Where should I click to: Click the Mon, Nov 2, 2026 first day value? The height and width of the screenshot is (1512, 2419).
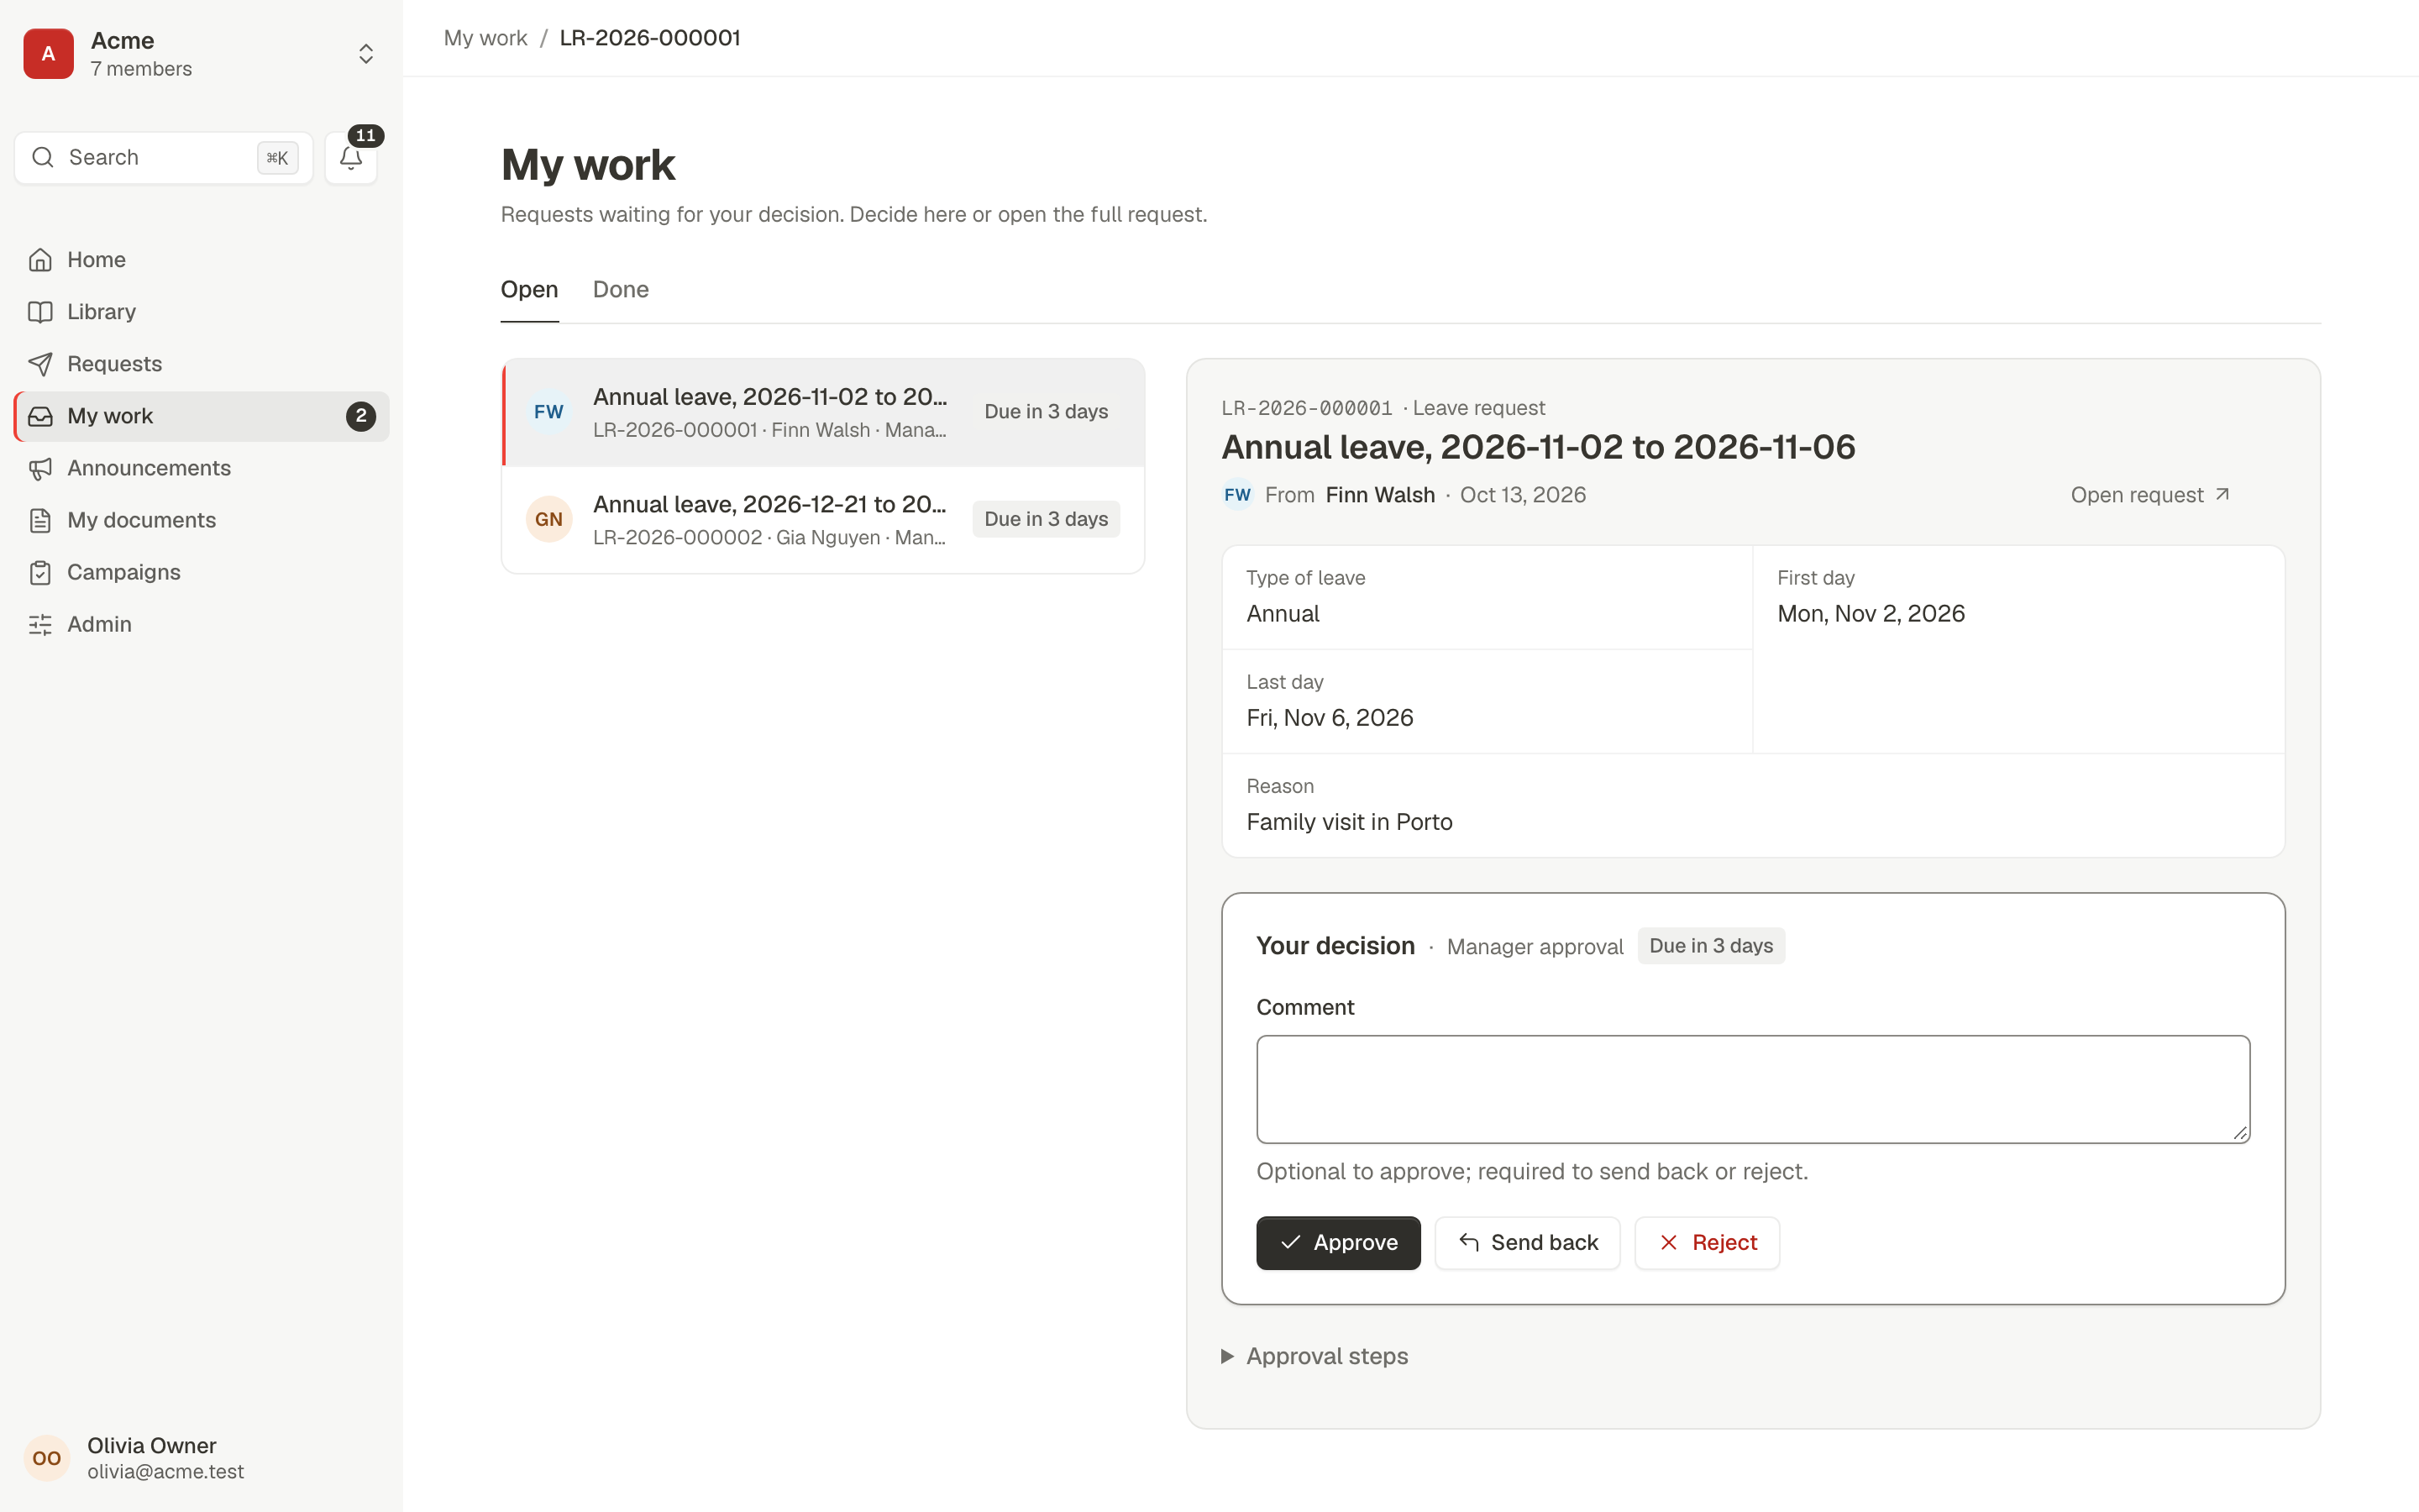[x=1871, y=614]
